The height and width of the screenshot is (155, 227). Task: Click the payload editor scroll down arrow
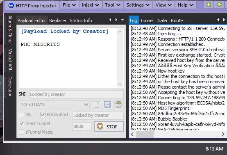pos(120,84)
